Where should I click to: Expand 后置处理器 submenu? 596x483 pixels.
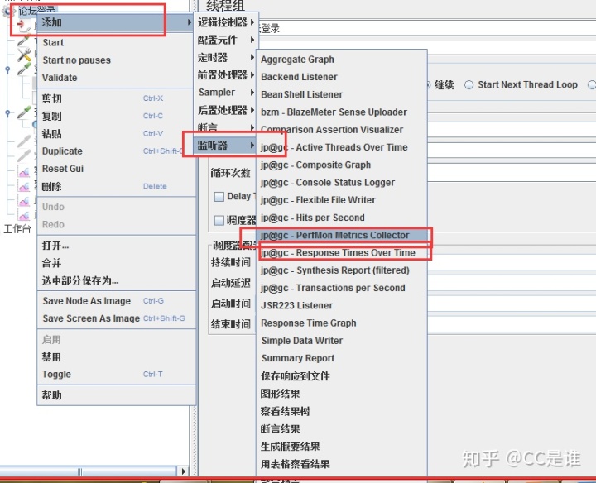[226, 110]
